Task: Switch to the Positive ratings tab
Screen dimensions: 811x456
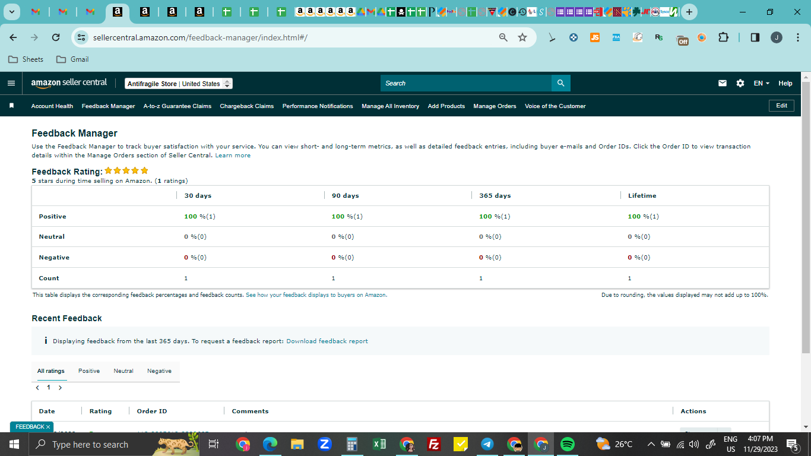Action: pos(89,371)
